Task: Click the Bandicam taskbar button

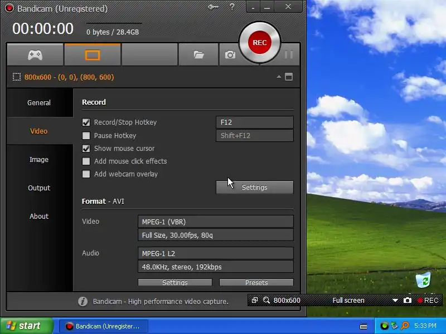Action: click(x=104, y=326)
